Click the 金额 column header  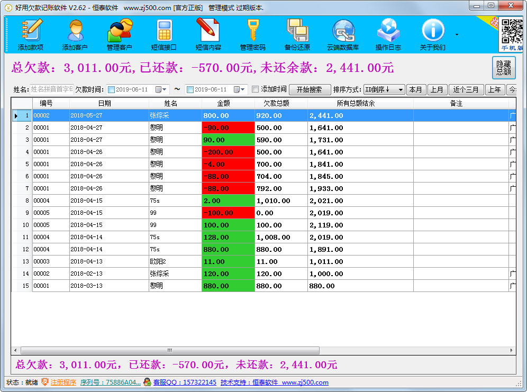pyautogui.click(x=228, y=103)
